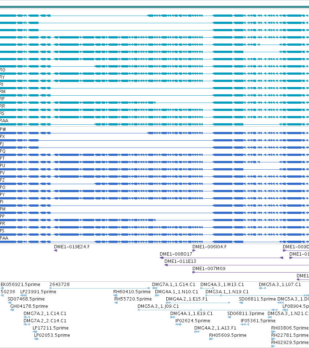Select the SD06811.3prime EST label
This screenshot has height=348, width=309.
pos(246,314)
